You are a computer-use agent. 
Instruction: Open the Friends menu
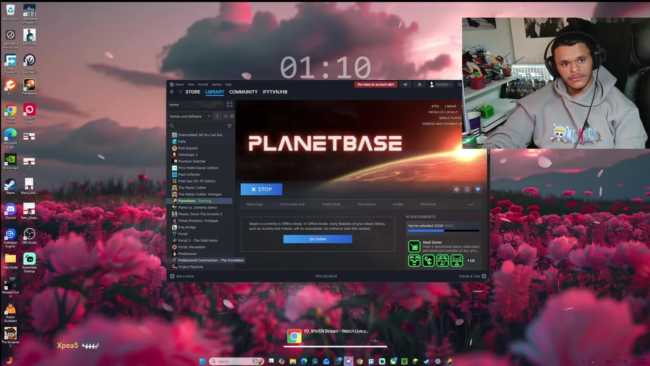click(203, 84)
